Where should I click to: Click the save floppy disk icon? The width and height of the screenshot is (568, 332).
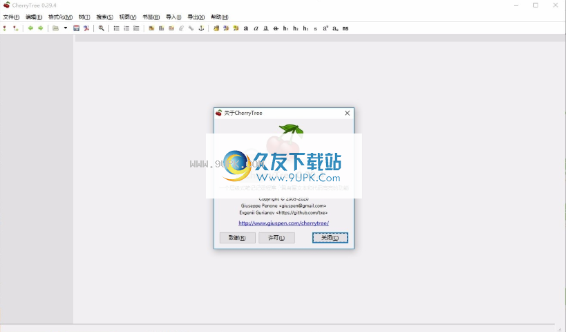point(76,28)
